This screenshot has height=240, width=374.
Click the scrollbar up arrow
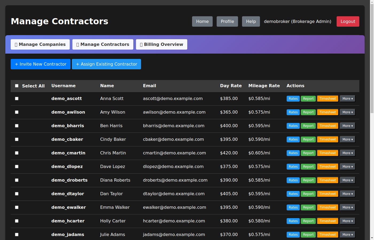click(x=372, y=2)
